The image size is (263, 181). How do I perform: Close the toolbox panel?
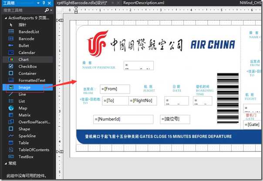click(x=49, y=3)
